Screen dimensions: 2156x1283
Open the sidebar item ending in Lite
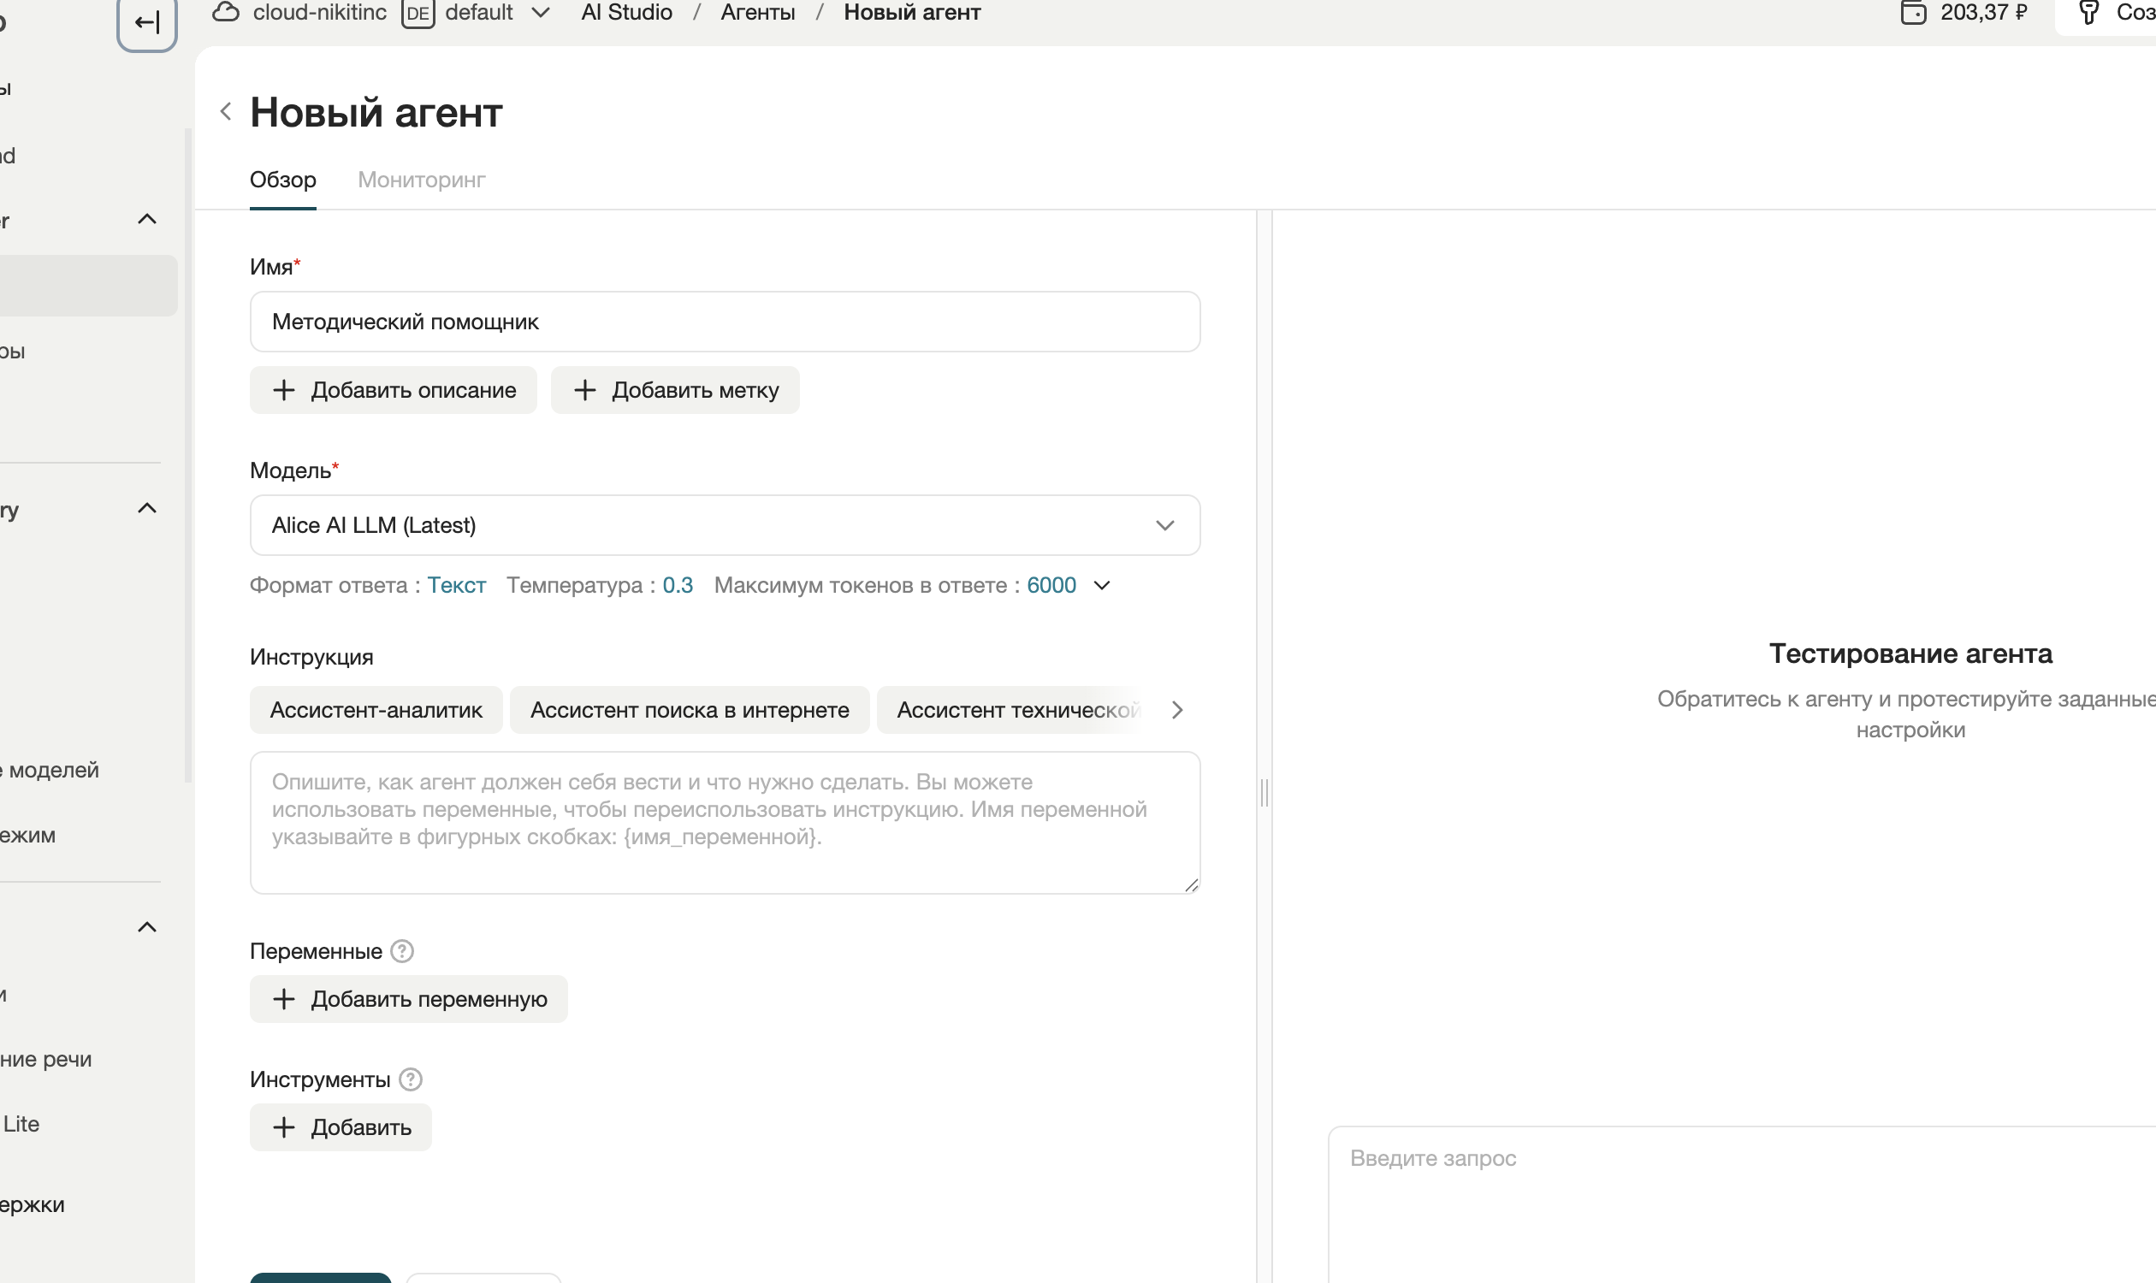(21, 1124)
